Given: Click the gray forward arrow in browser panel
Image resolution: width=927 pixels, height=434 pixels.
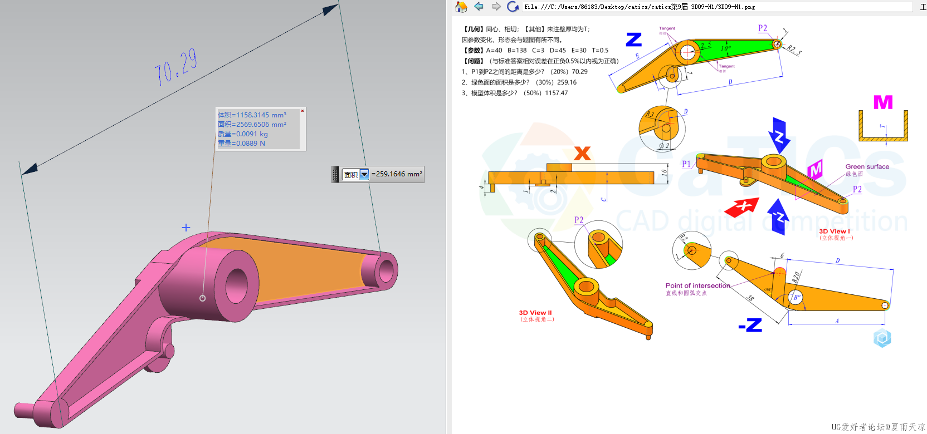Looking at the screenshot, I should [496, 7].
